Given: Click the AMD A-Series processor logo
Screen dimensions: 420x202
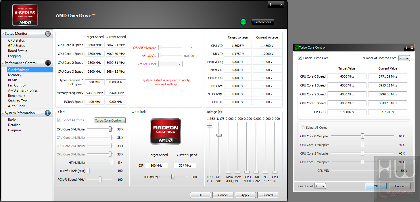Looking at the screenshot, I should [25, 15].
